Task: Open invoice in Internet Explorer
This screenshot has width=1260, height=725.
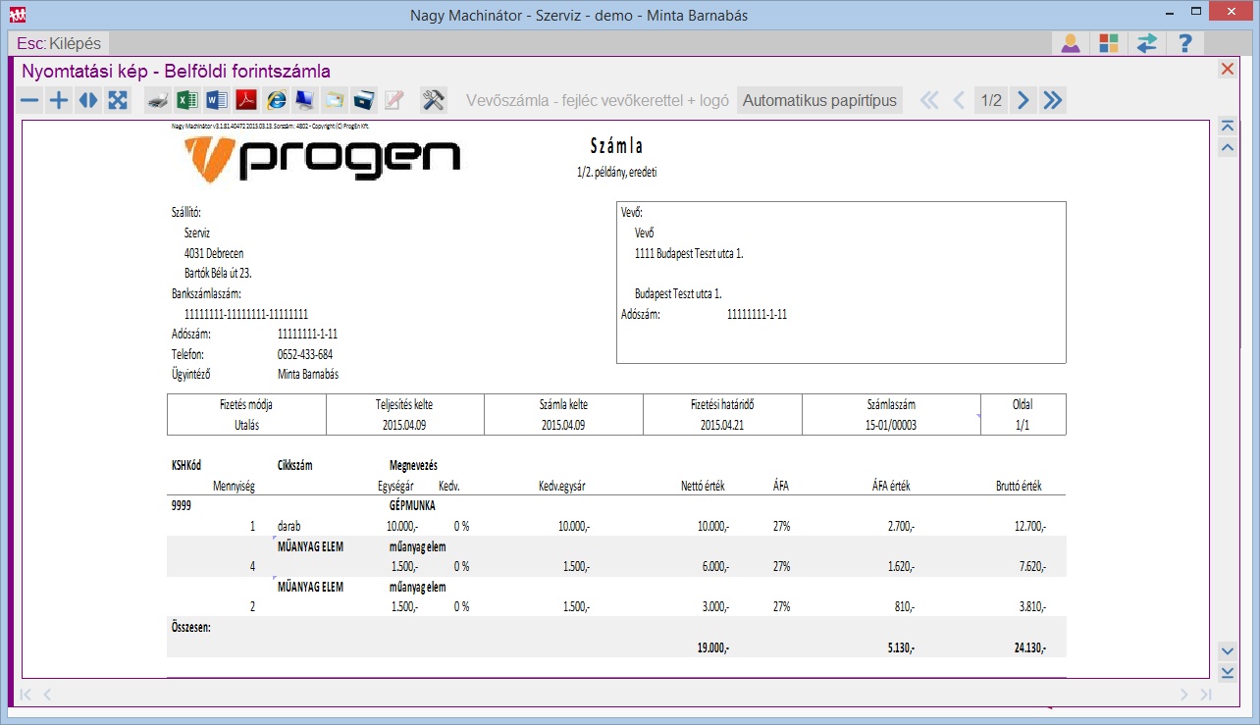Action: [x=276, y=100]
